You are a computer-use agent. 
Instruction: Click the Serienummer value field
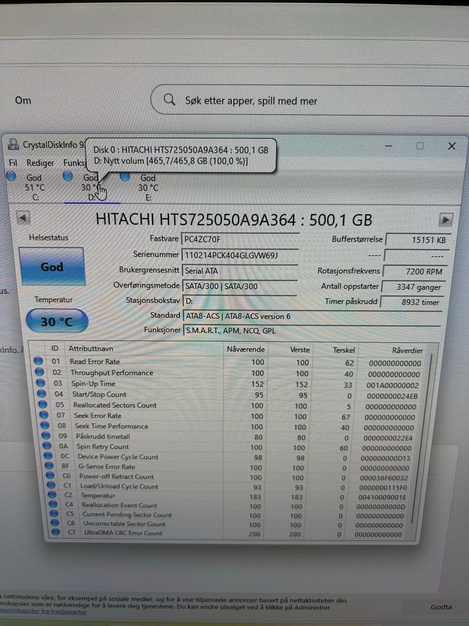tap(240, 255)
